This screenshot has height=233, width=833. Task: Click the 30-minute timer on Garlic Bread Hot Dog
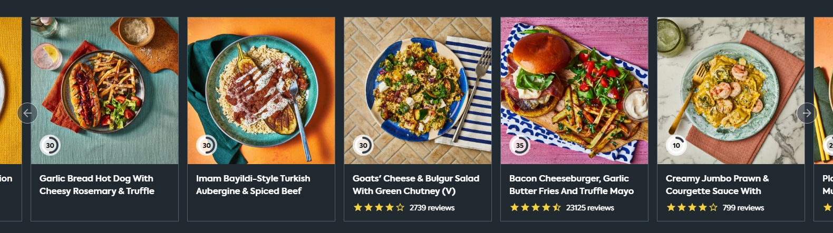(50, 145)
